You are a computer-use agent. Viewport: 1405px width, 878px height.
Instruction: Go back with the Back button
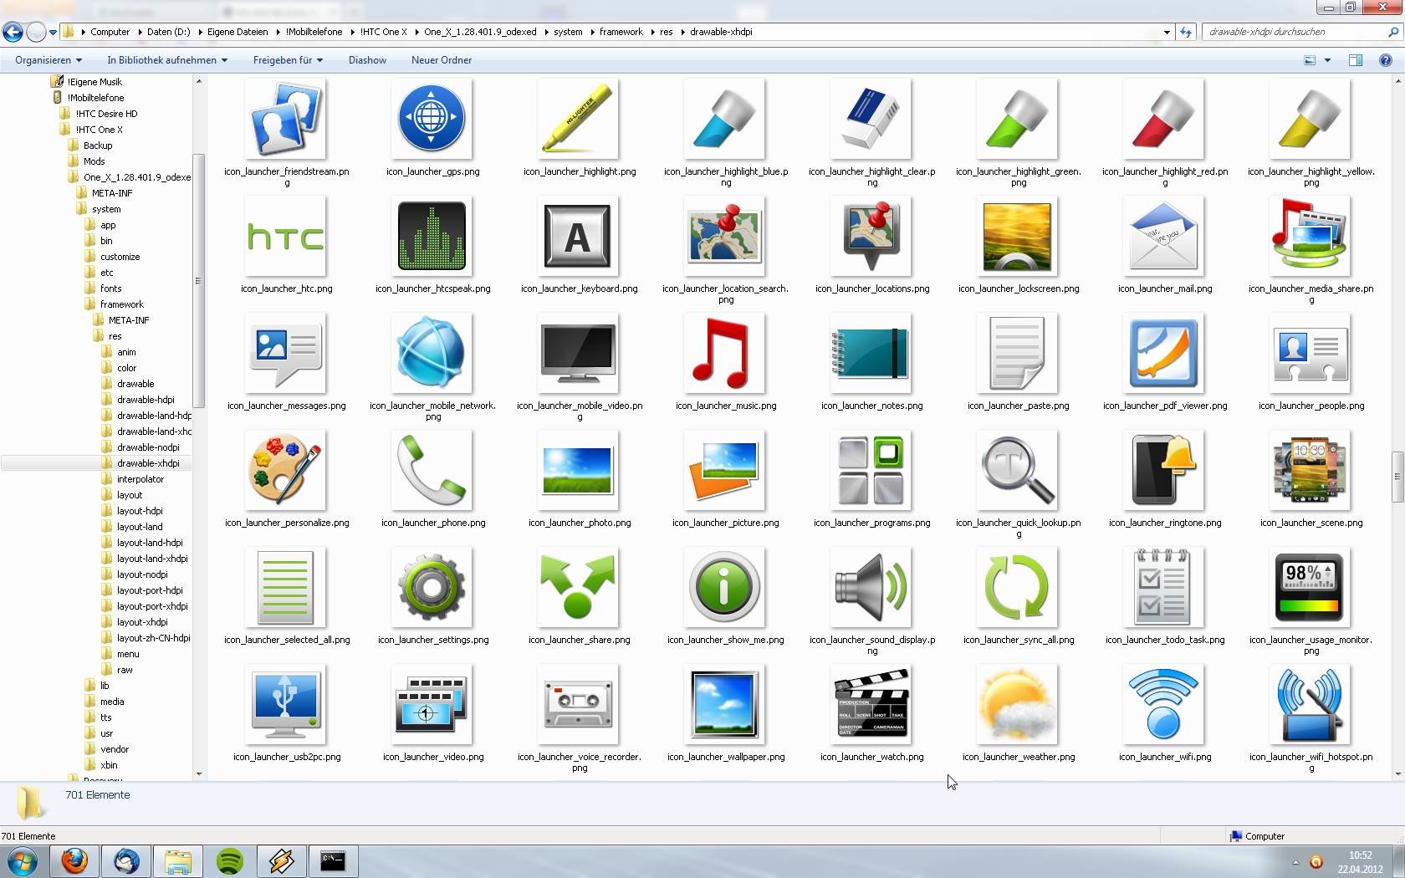(13, 32)
